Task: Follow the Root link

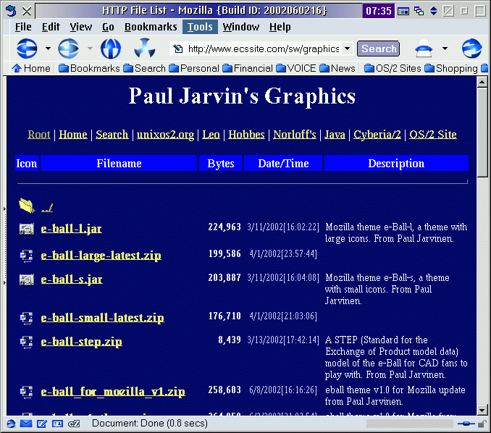Action: click(x=39, y=135)
